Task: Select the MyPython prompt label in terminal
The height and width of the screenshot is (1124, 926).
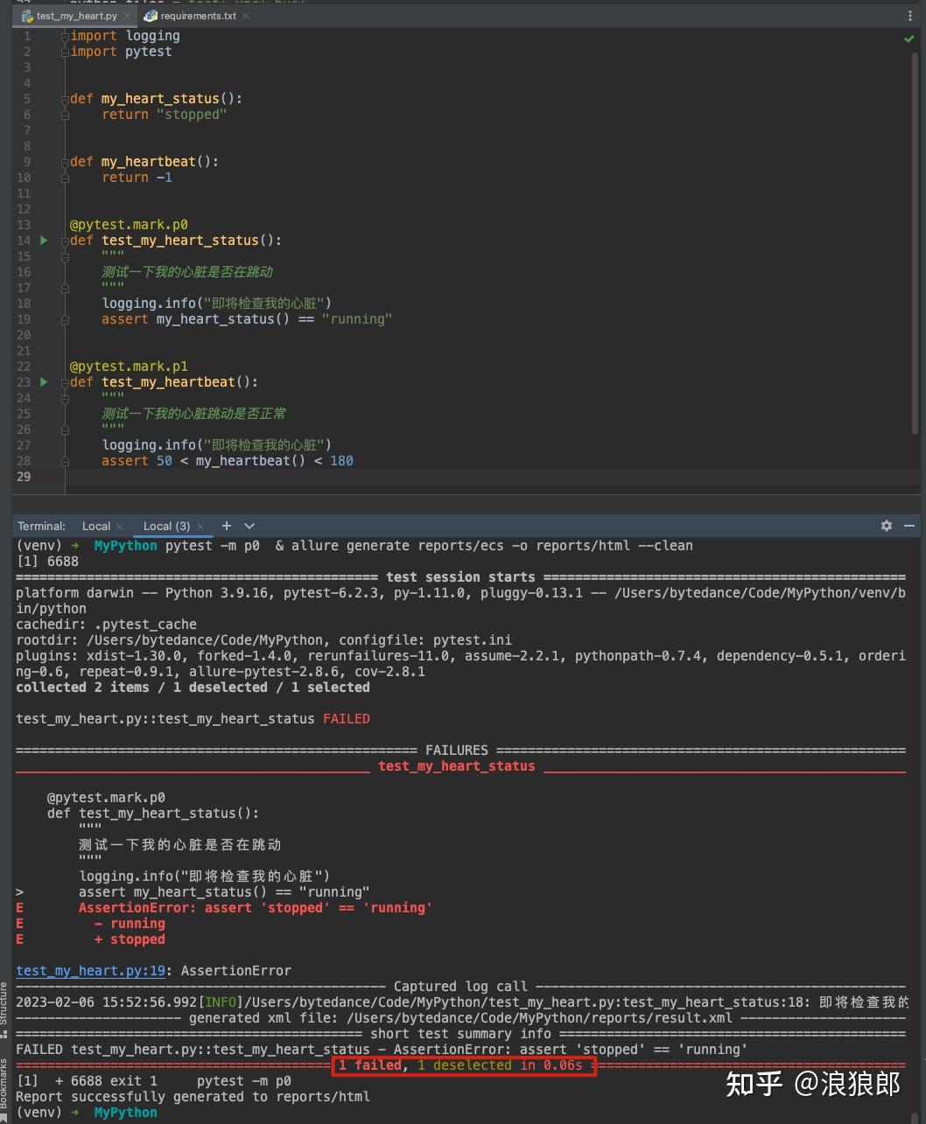Action: click(x=124, y=545)
